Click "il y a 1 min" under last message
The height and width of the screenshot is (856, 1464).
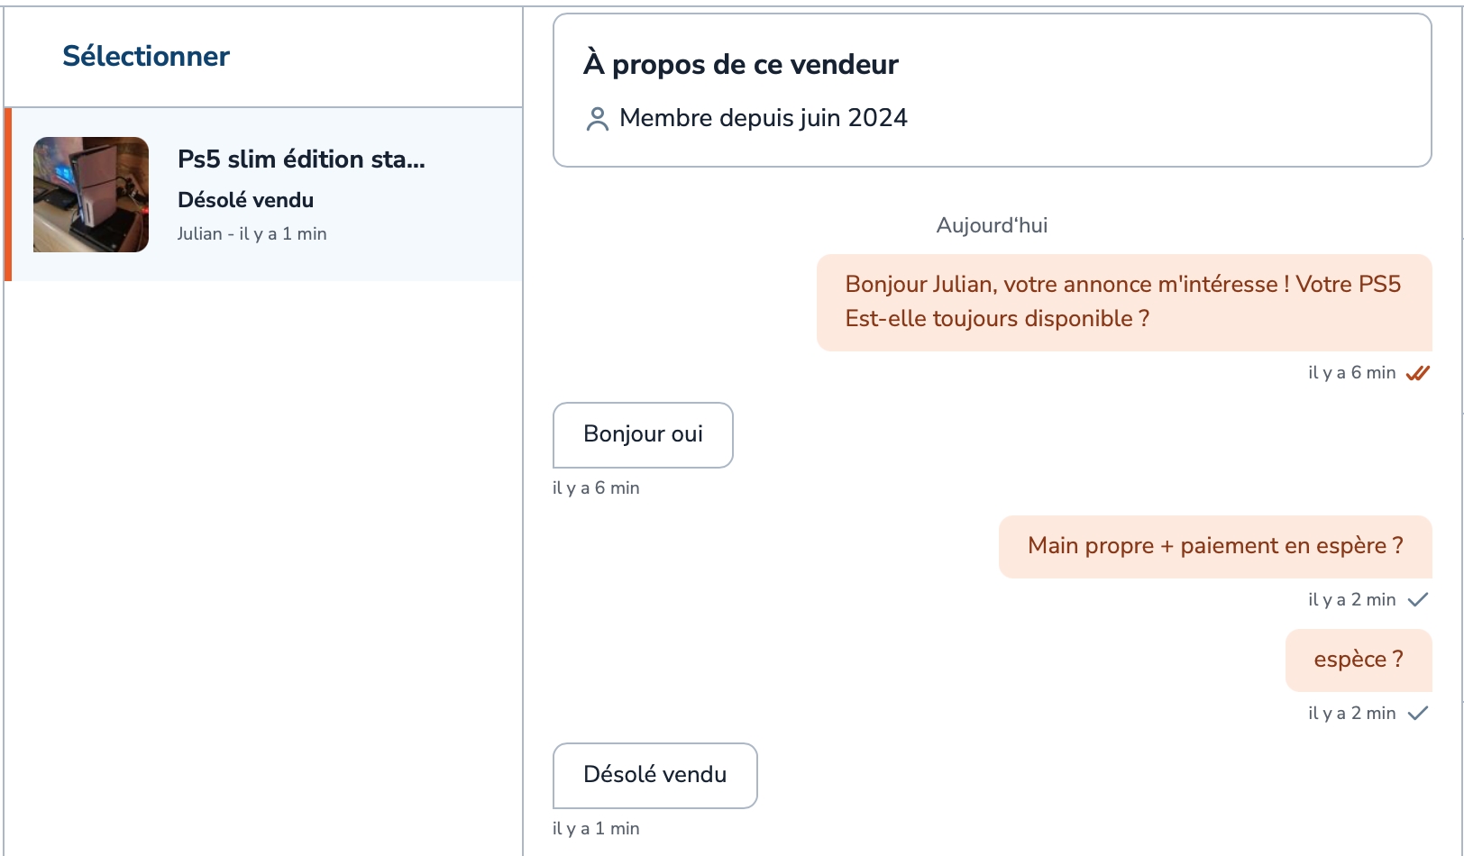coord(596,829)
